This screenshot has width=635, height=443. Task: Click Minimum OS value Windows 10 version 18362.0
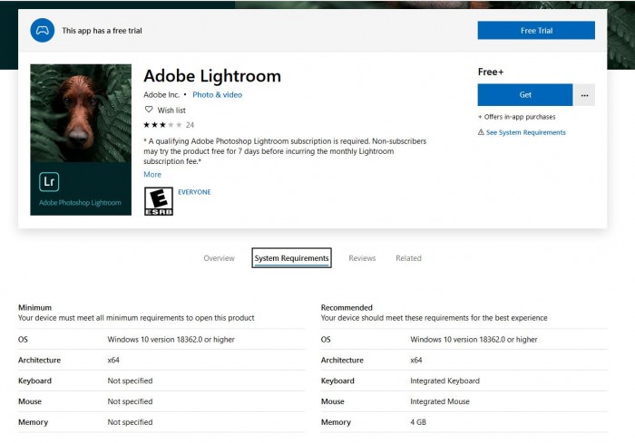click(x=171, y=340)
